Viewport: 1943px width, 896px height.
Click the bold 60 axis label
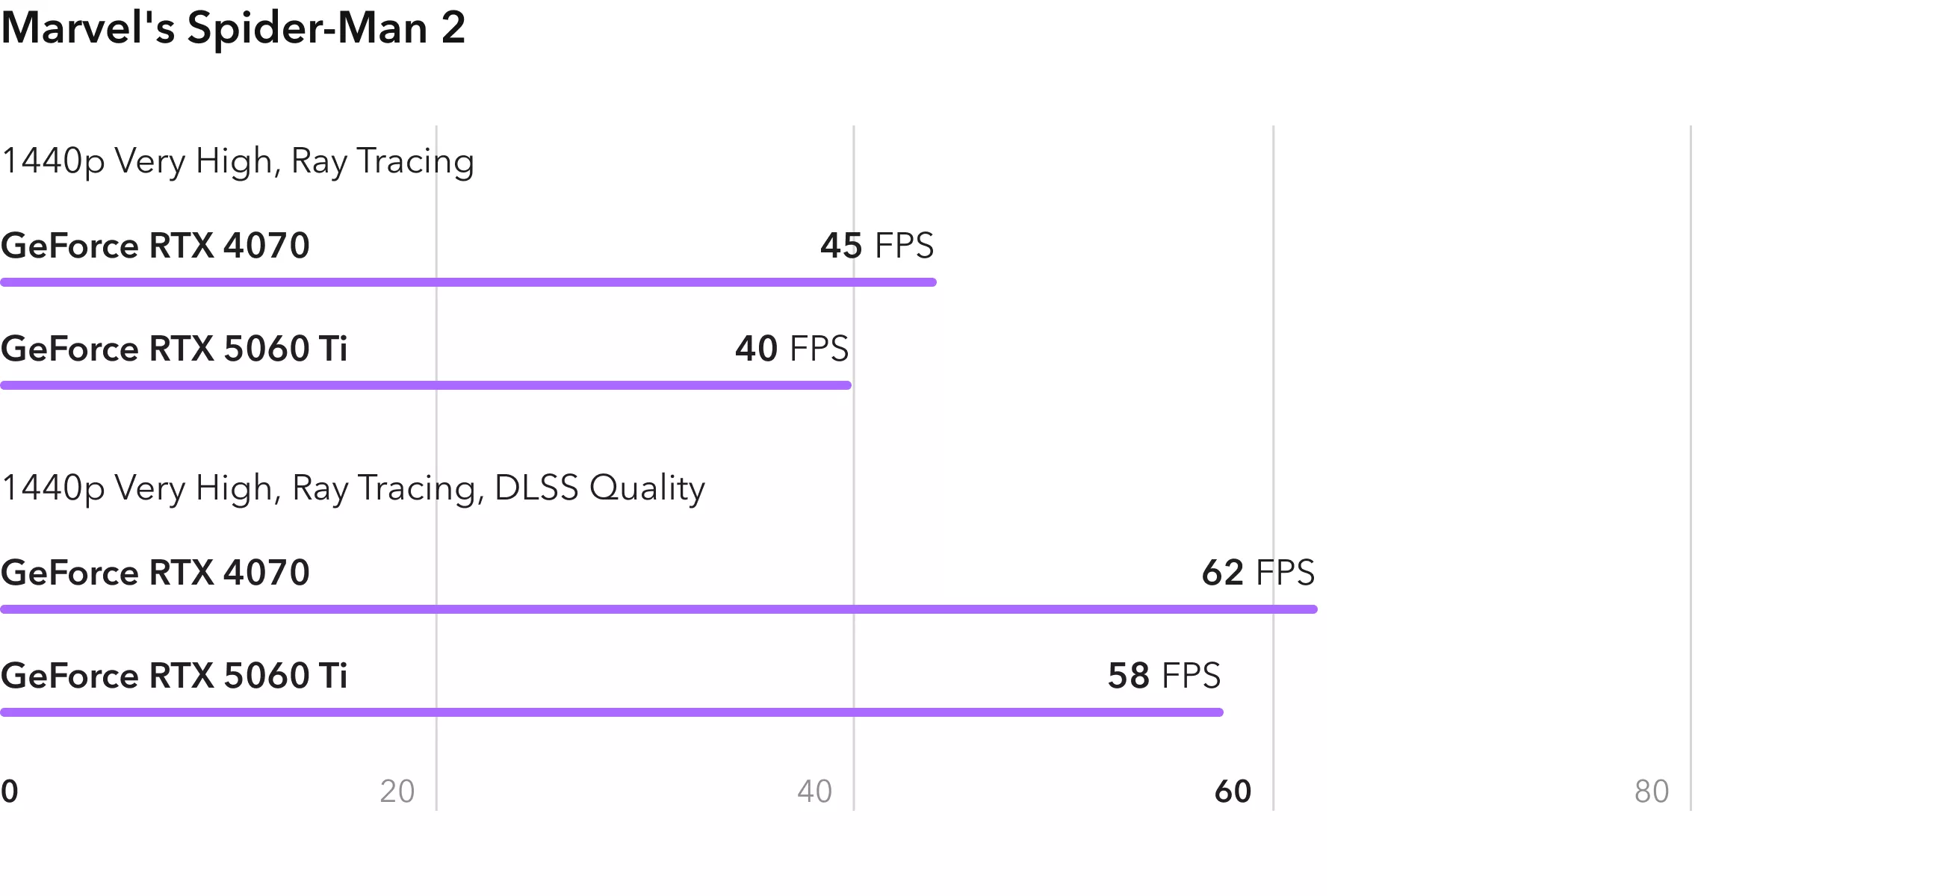(1233, 791)
